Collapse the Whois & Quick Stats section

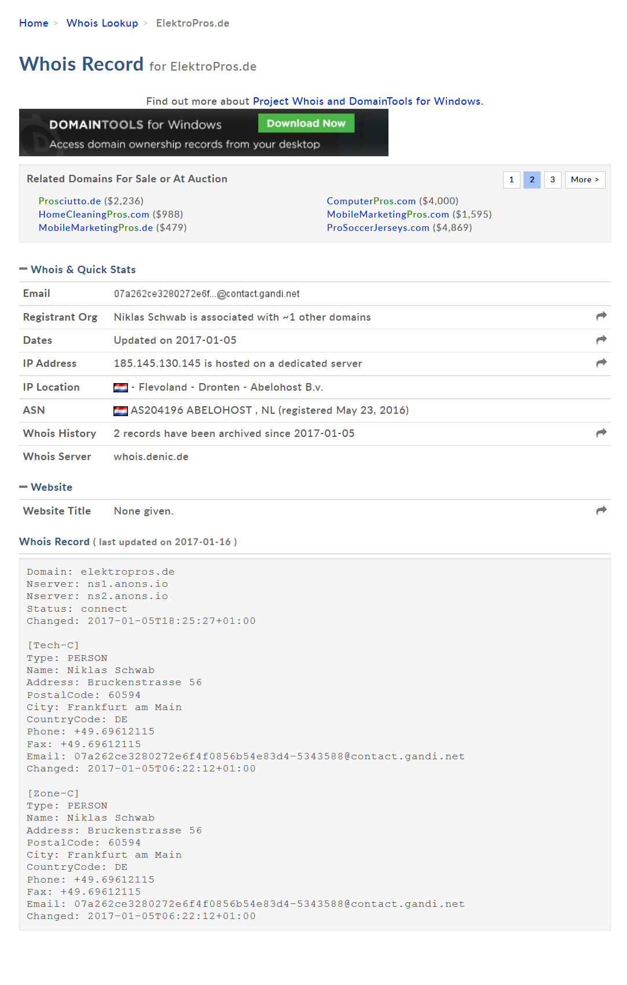pyautogui.click(x=77, y=270)
